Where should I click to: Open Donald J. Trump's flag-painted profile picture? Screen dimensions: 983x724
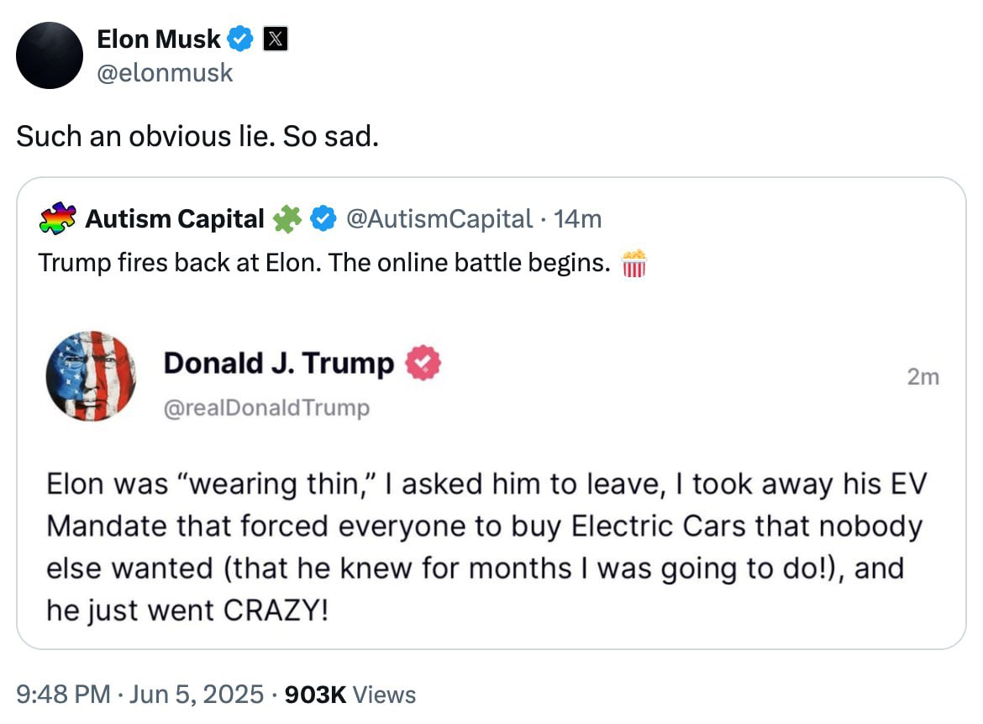[x=91, y=375]
